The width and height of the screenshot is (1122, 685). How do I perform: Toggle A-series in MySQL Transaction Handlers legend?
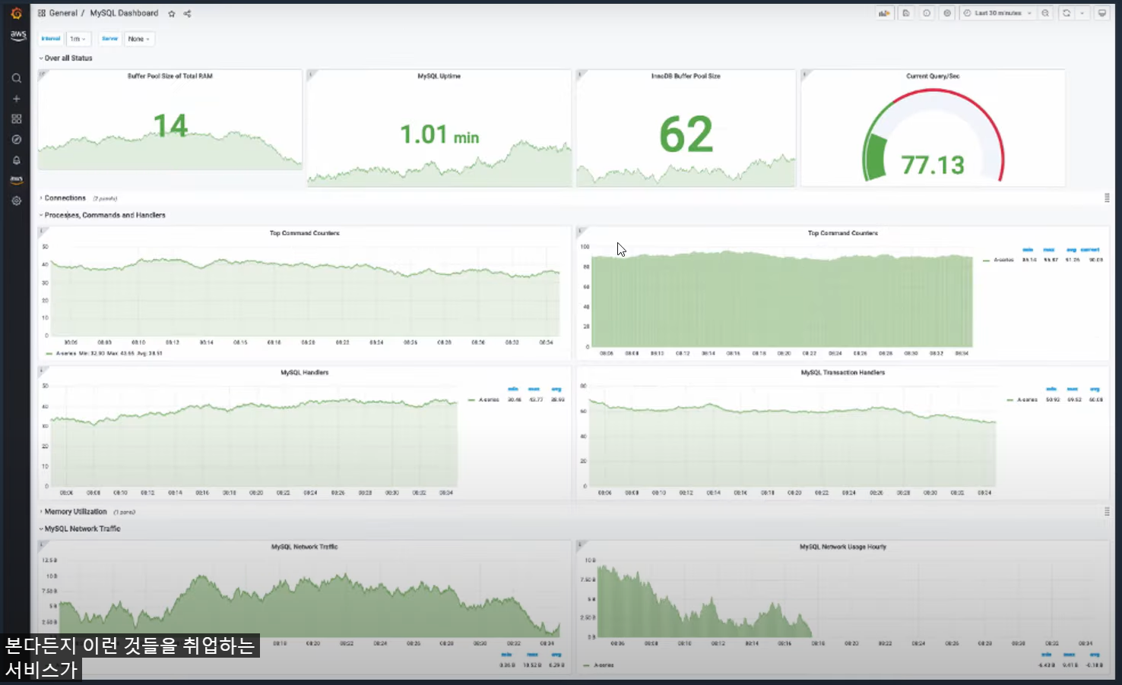tap(1027, 399)
